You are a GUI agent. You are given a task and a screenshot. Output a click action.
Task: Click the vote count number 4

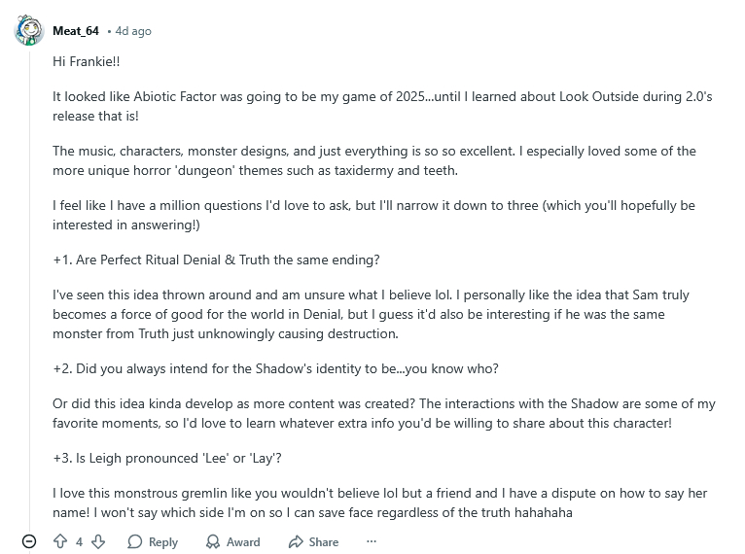(79, 541)
